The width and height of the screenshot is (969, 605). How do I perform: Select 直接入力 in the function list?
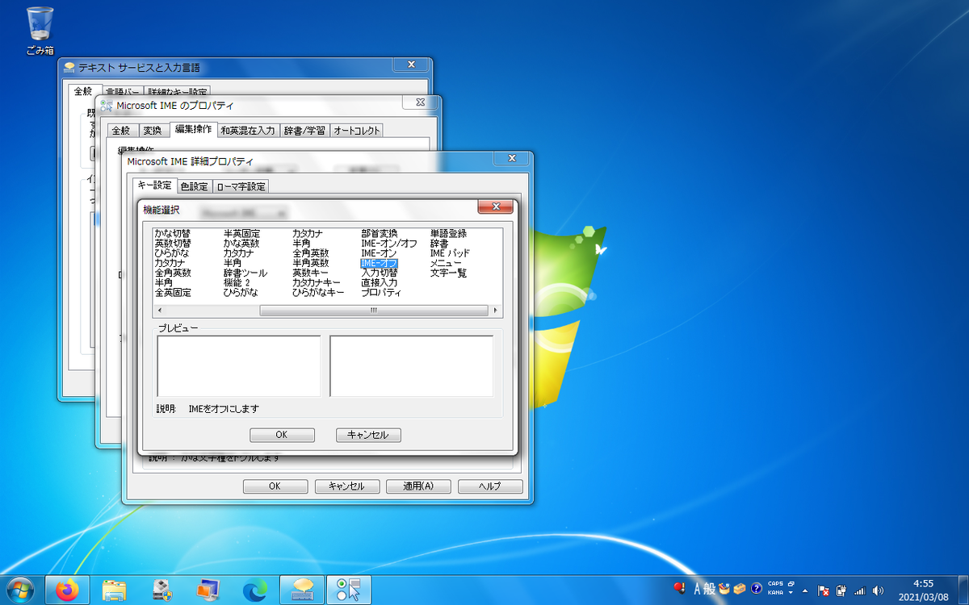(x=380, y=283)
